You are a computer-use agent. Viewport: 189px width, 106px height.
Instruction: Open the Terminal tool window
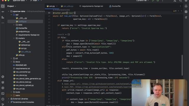click(3, 94)
